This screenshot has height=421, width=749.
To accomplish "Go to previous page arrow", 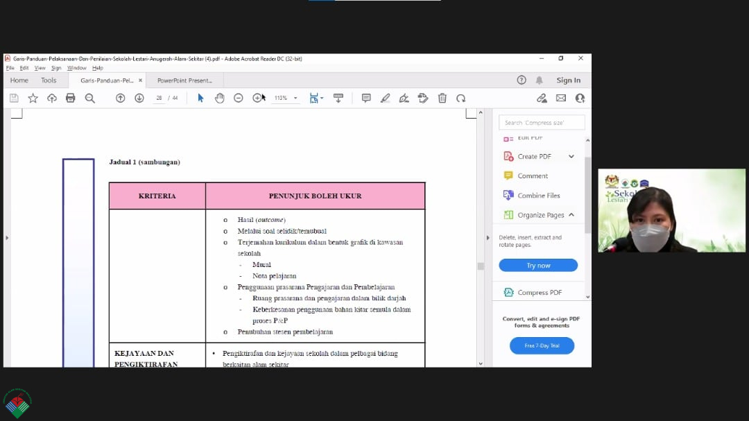I will tap(121, 98).
